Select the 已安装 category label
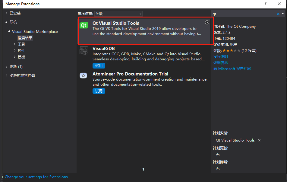 [15, 13]
